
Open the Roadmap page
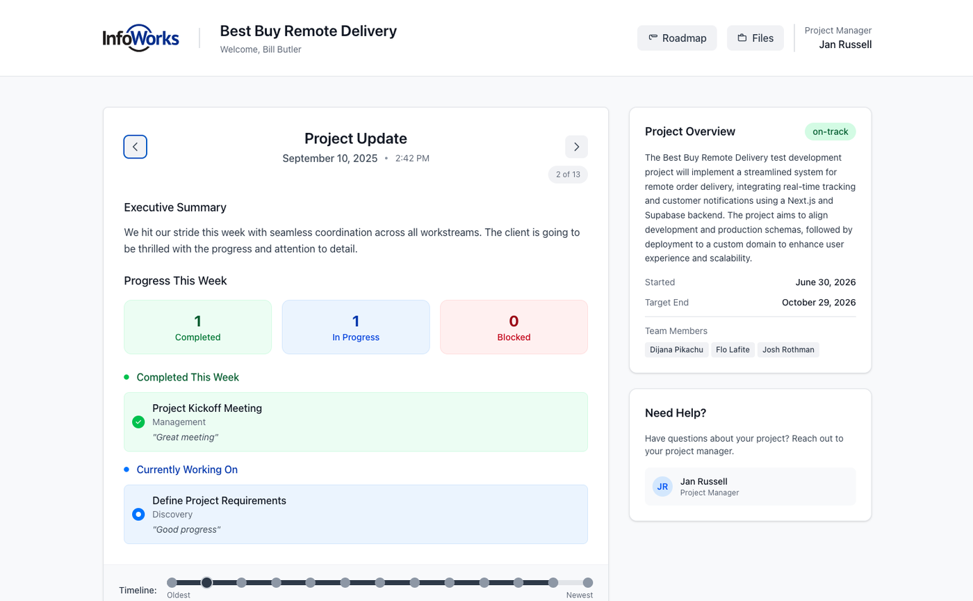677,38
